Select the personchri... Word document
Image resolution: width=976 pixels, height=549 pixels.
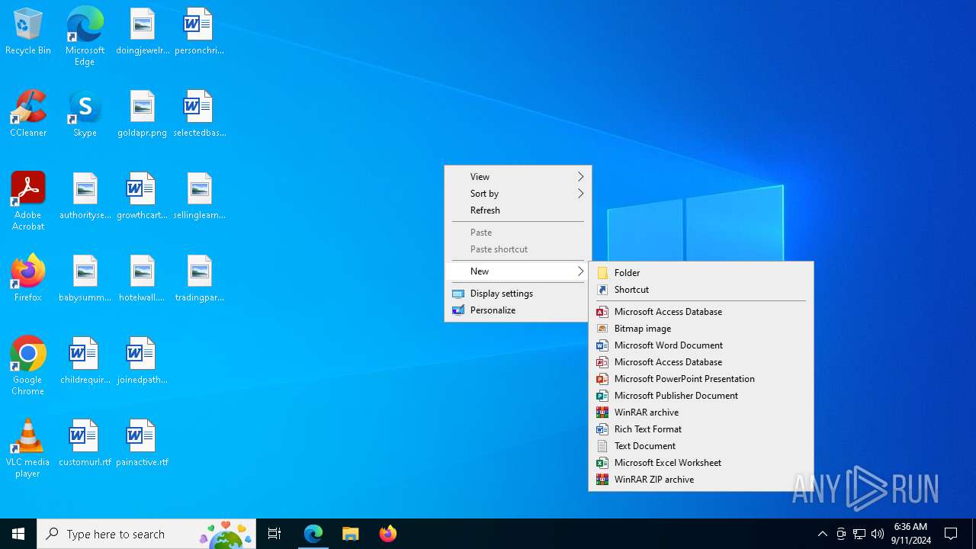point(199,32)
